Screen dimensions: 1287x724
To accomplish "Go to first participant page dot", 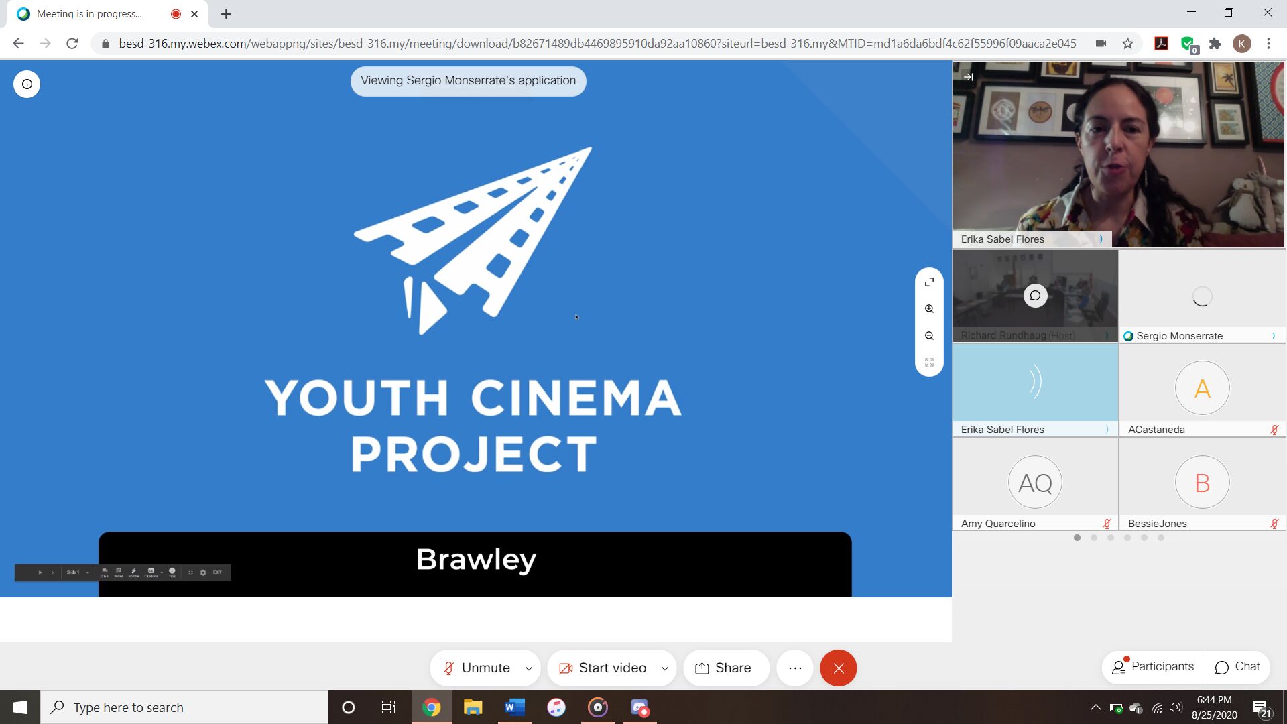I will (1077, 538).
